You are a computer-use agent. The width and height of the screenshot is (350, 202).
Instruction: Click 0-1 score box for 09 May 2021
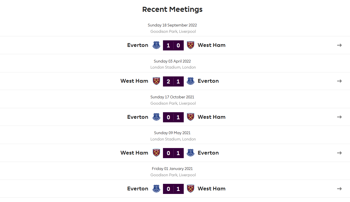173,153
